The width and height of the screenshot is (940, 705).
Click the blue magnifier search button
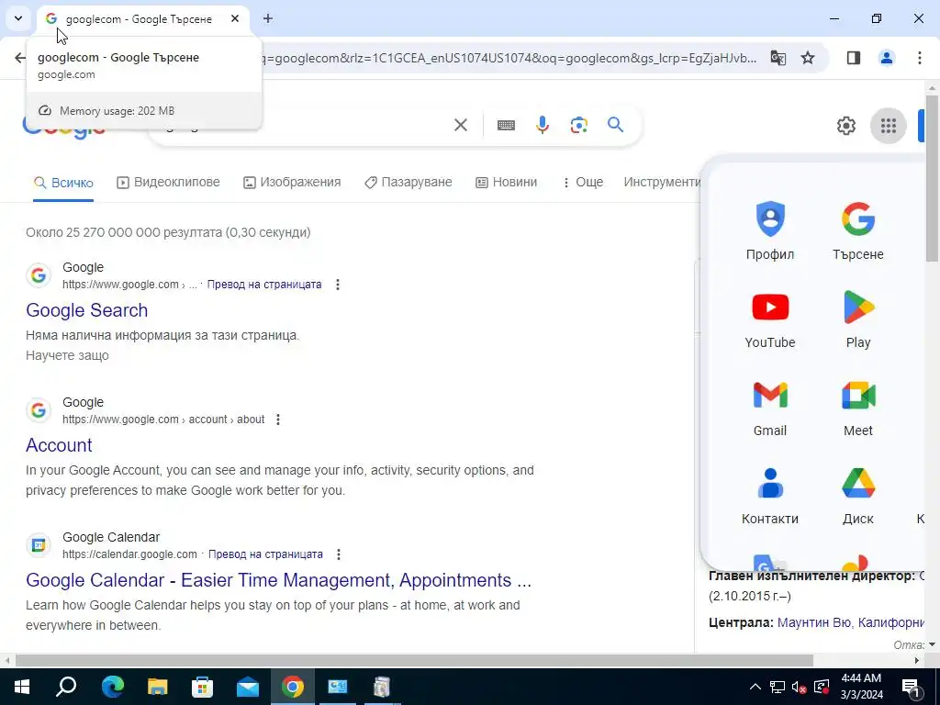point(616,125)
